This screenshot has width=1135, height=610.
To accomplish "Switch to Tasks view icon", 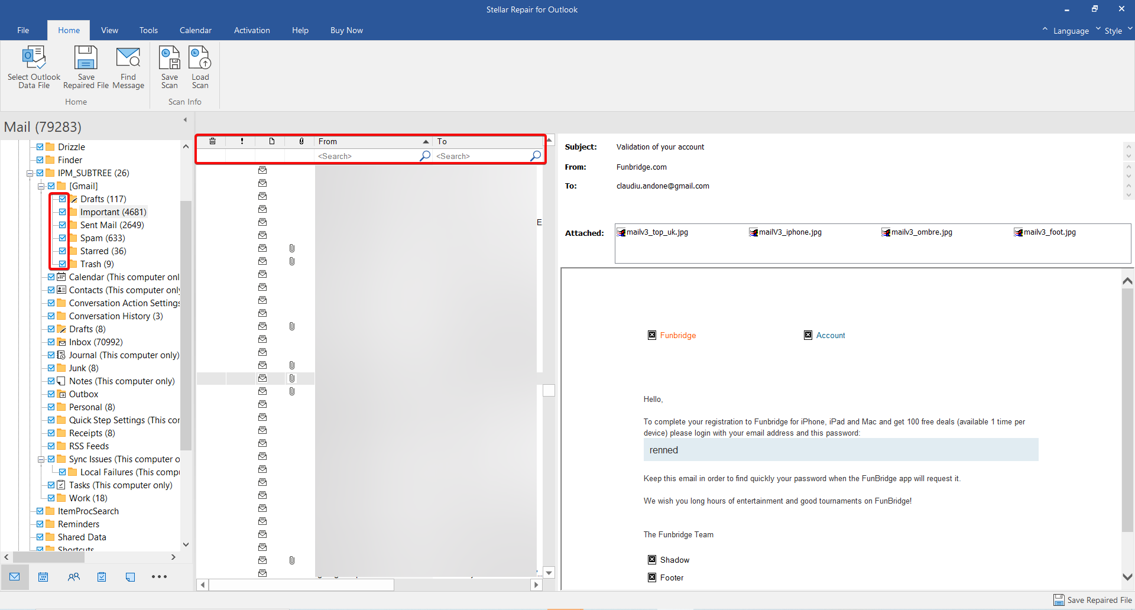I will tap(102, 577).
